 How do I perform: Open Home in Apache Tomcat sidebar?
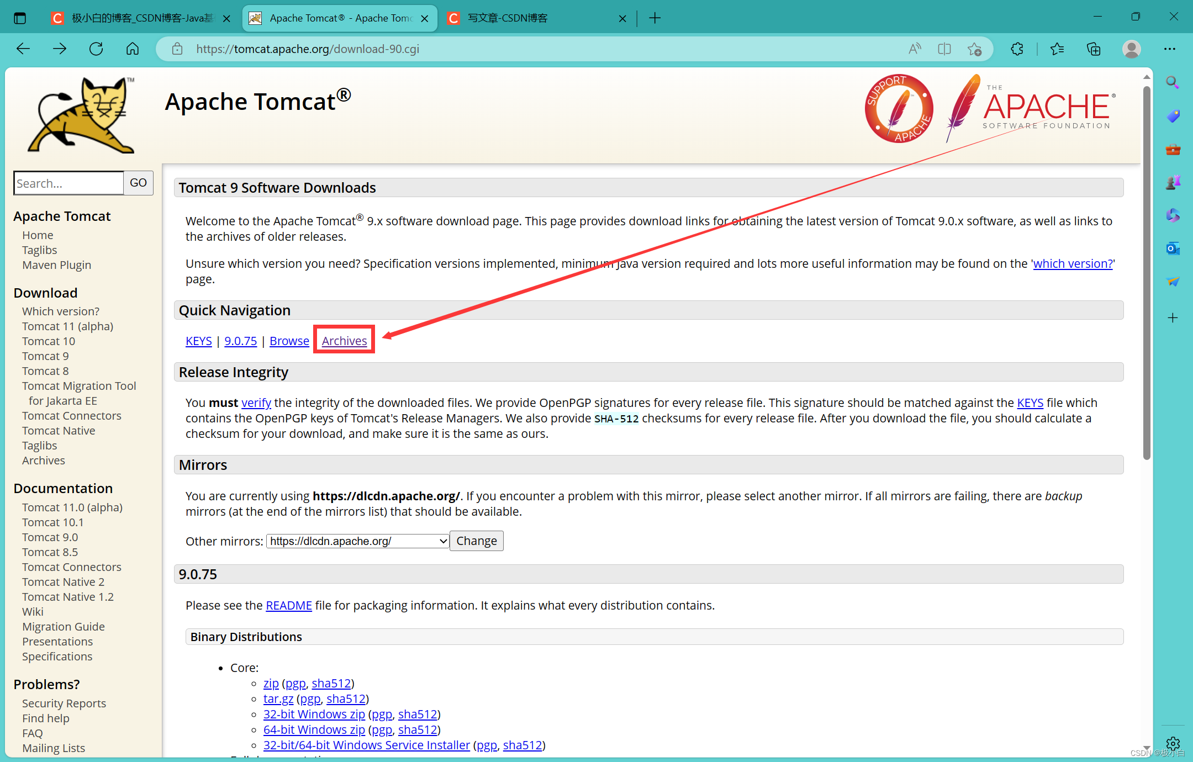(38, 235)
